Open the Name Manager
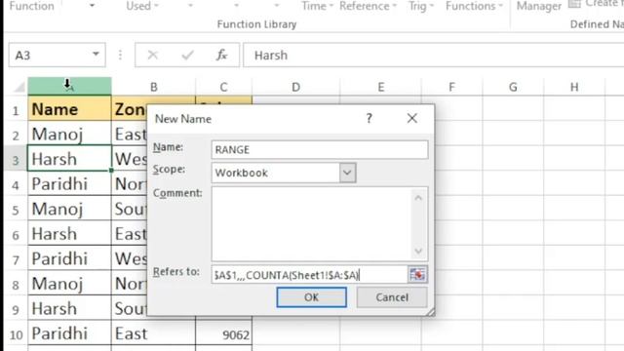 coord(539,7)
